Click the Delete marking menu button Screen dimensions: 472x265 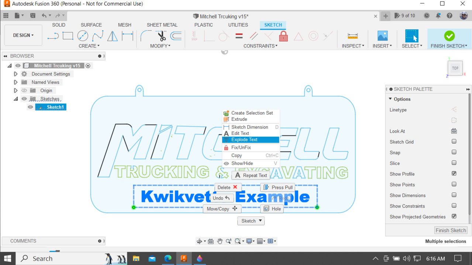pos(228,187)
